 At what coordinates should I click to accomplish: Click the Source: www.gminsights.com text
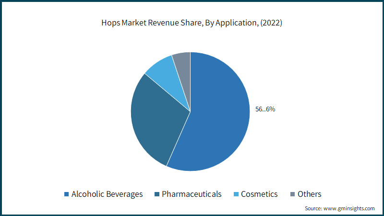tap(340, 208)
